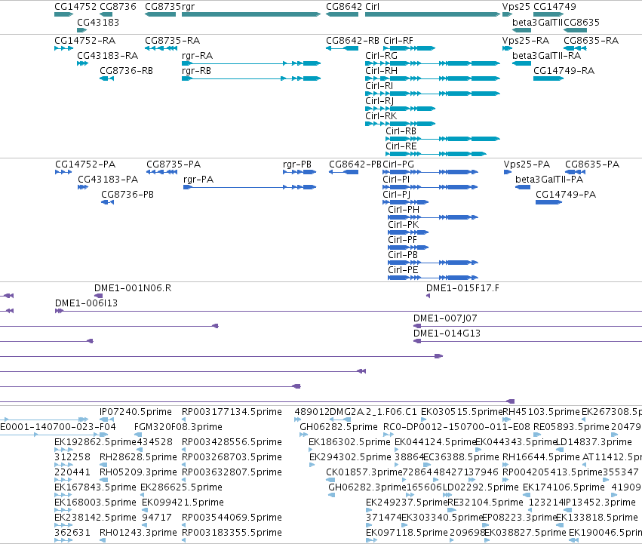
Task: Select the CG14749 gene label
Action: point(554,7)
